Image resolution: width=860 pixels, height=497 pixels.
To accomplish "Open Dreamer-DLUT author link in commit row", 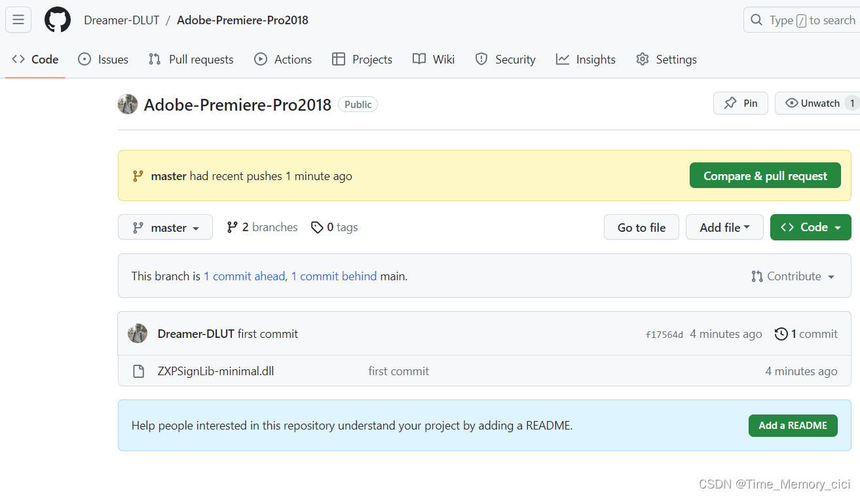I will pyautogui.click(x=196, y=334).
